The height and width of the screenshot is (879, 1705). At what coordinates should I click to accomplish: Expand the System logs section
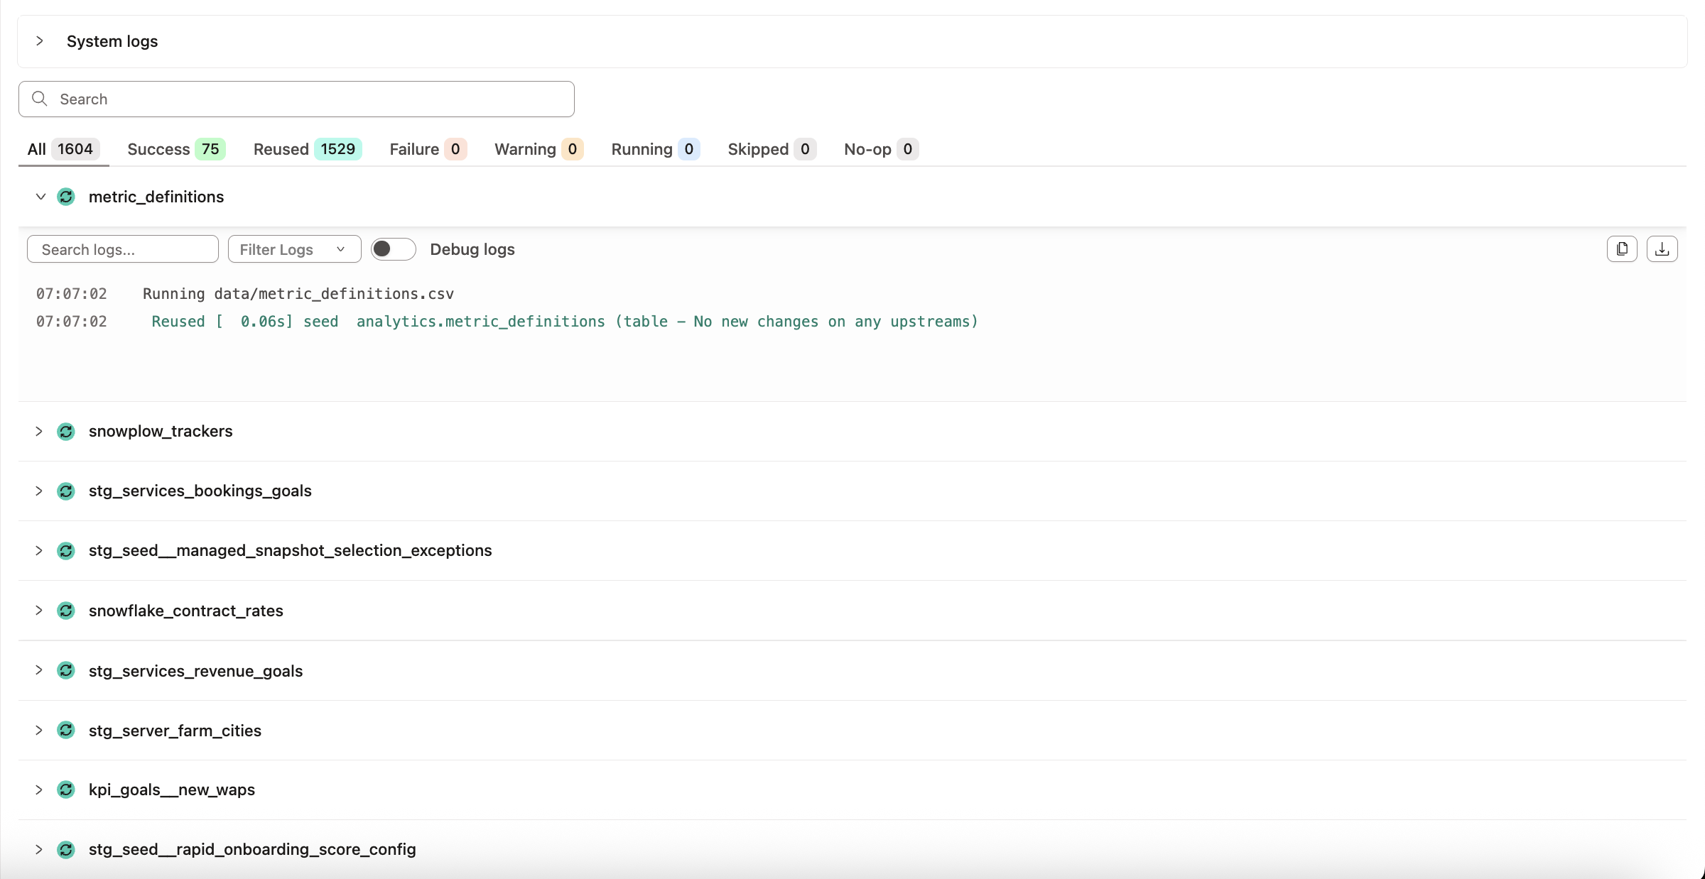pos(40,40)
